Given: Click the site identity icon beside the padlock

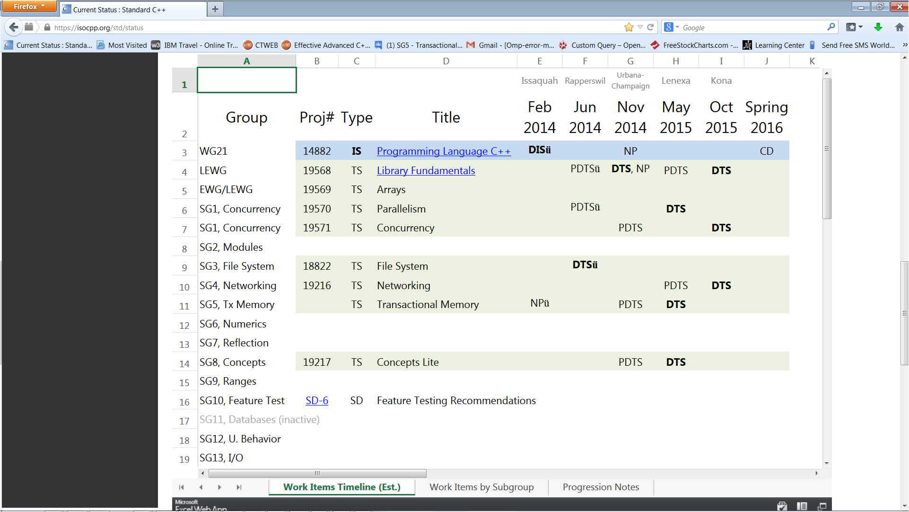Looking at the screenshot, I should tap(29, 27).
